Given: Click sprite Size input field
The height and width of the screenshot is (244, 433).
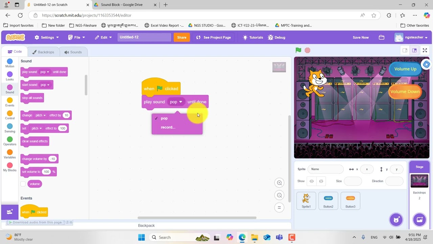Looking at the screenshot, I should 353,181.
